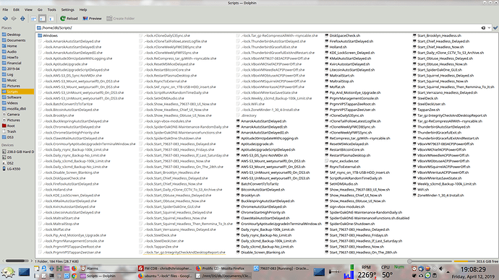
Task: Open the KDE application launcher
Action: 8,272
